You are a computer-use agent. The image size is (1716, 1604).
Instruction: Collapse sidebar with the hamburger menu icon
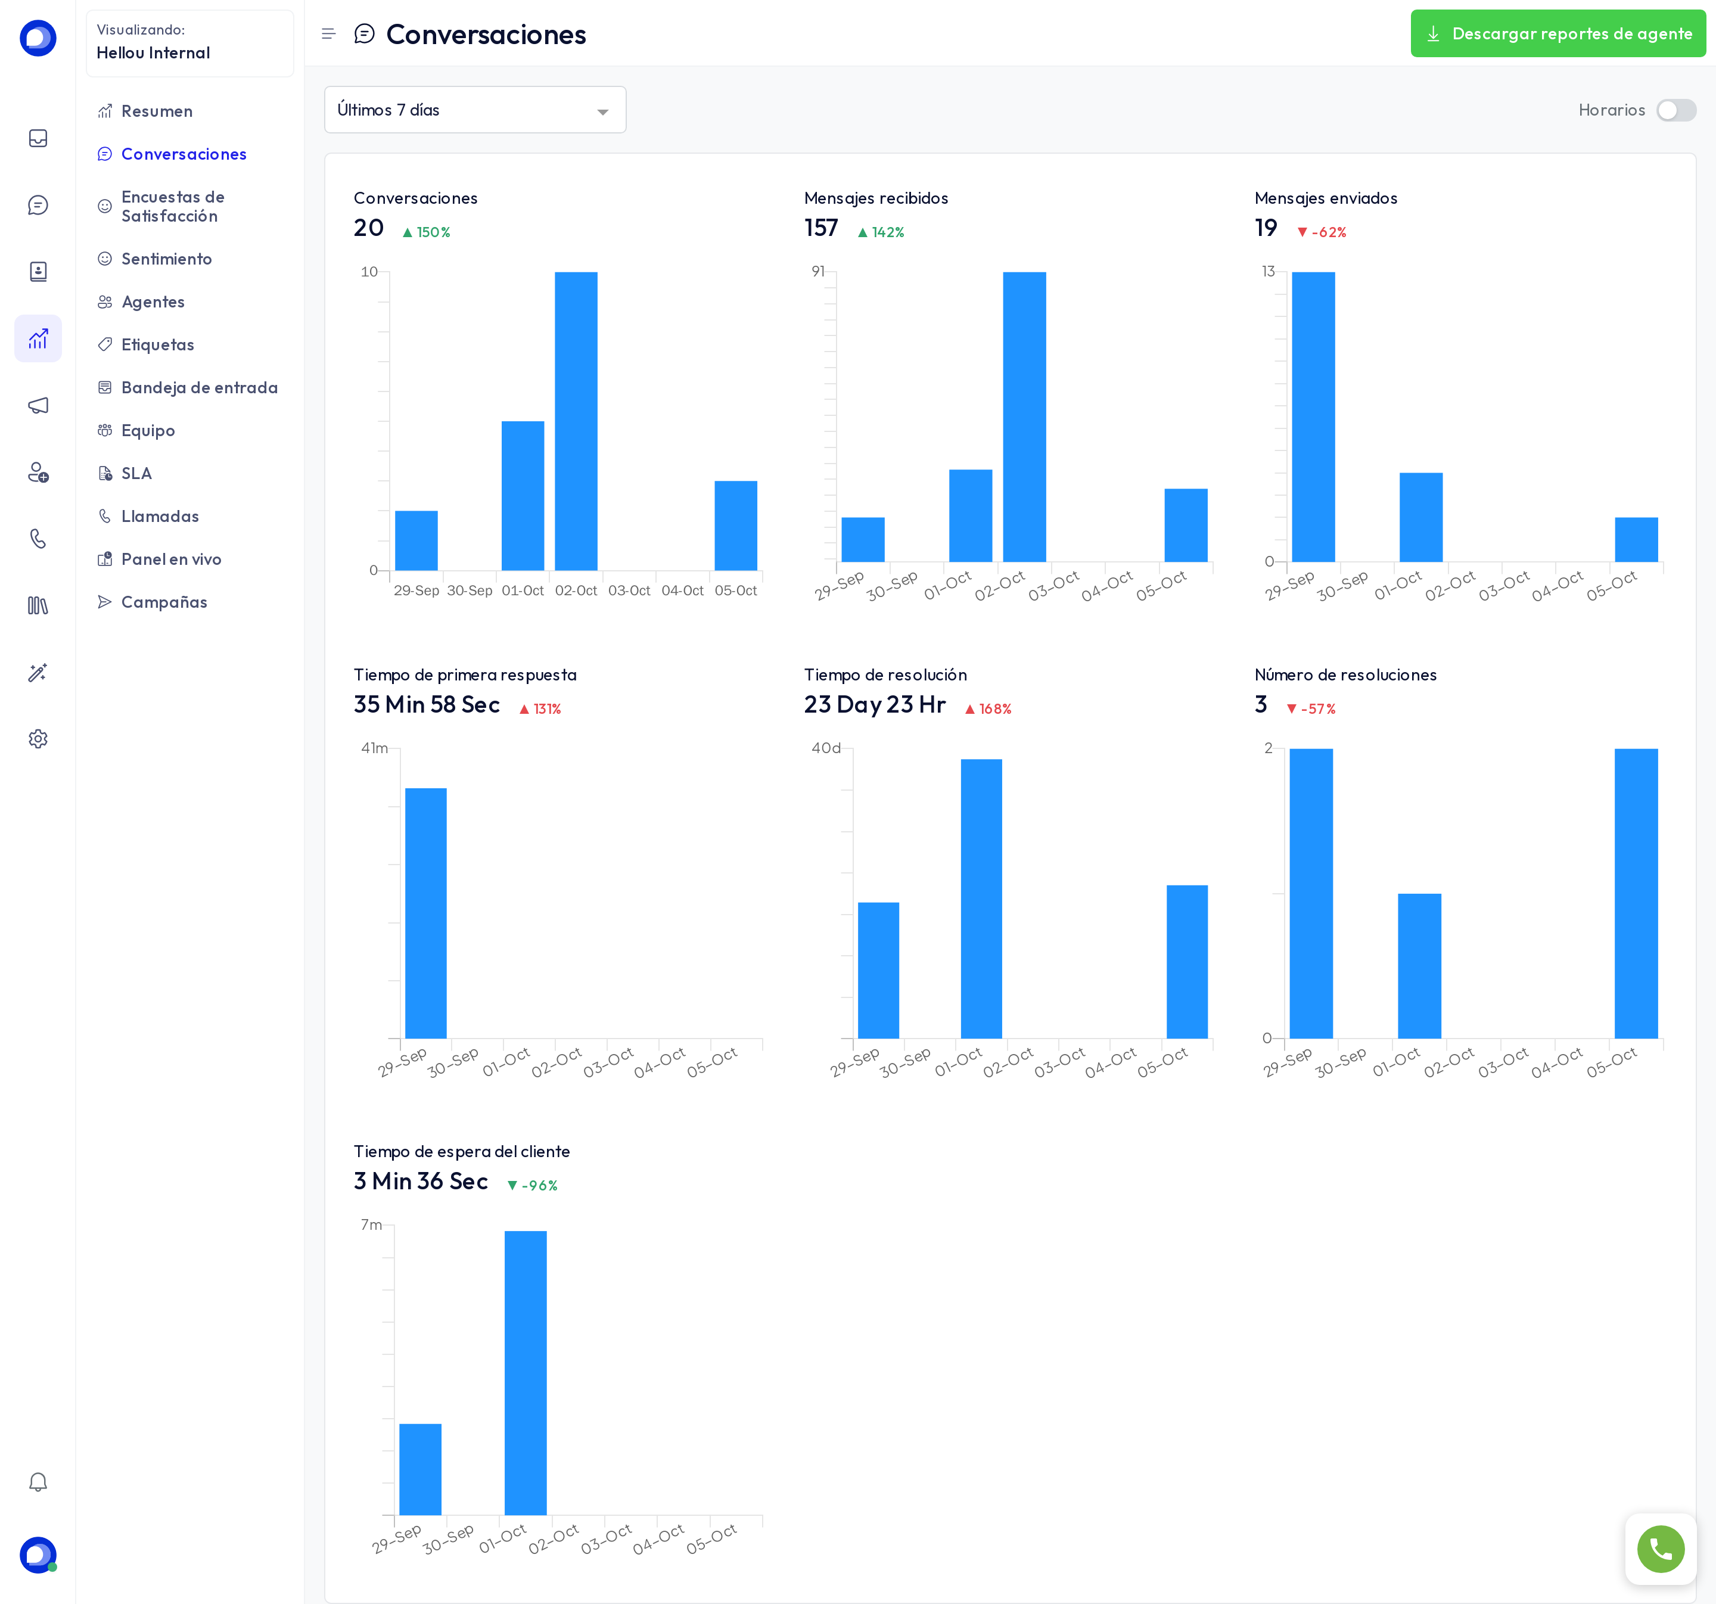(328, 34)
